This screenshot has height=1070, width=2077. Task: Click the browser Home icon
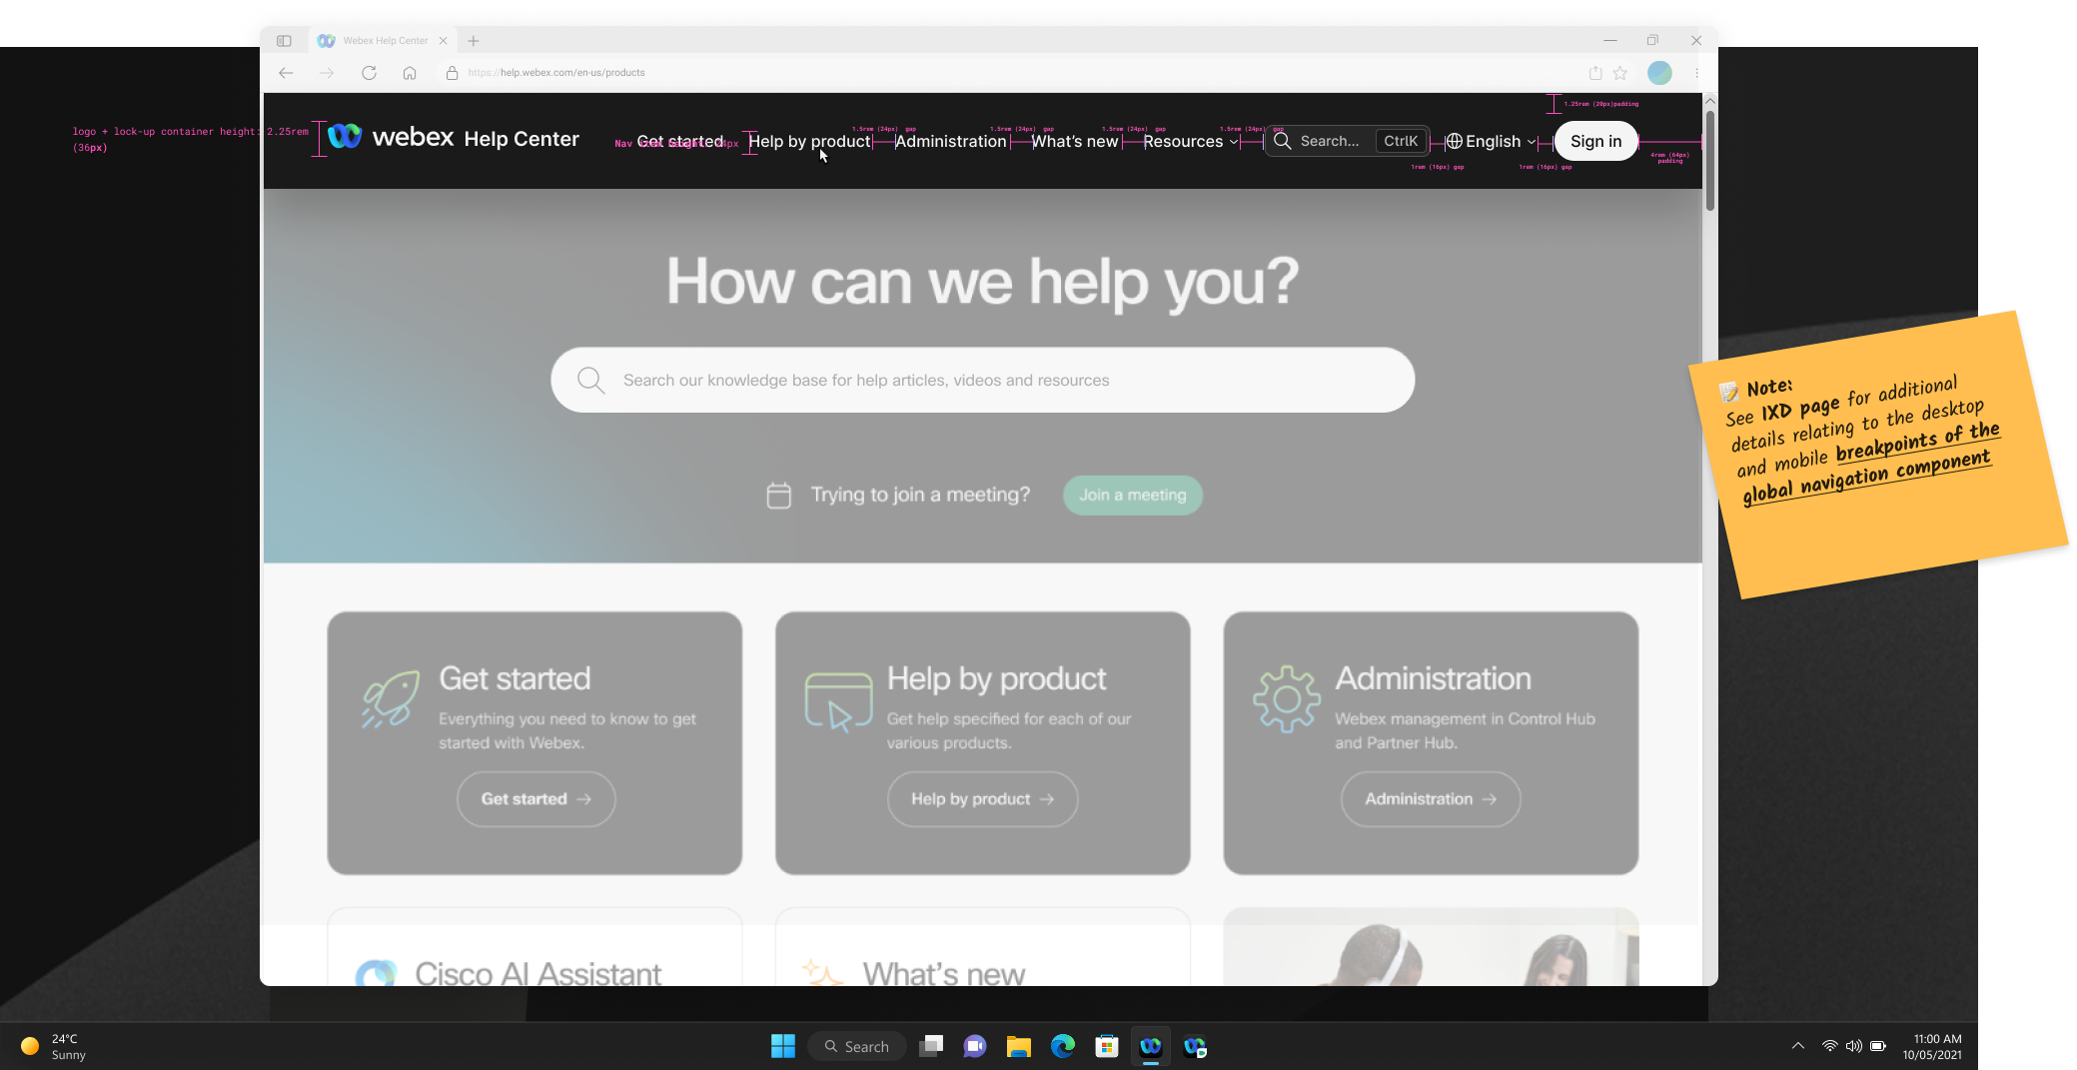(x=410, y=72)
